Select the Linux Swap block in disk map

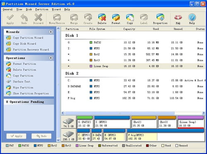(x=191, y=122)
